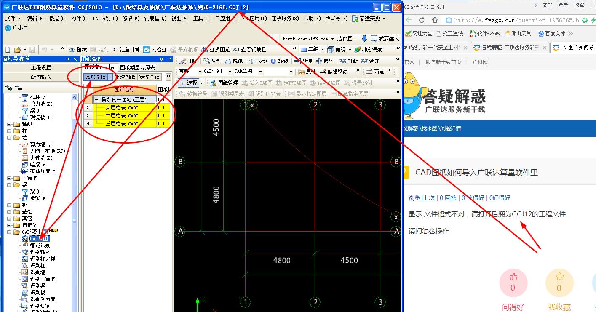Select the 复制 copy tool

click(x=212, y=61)
